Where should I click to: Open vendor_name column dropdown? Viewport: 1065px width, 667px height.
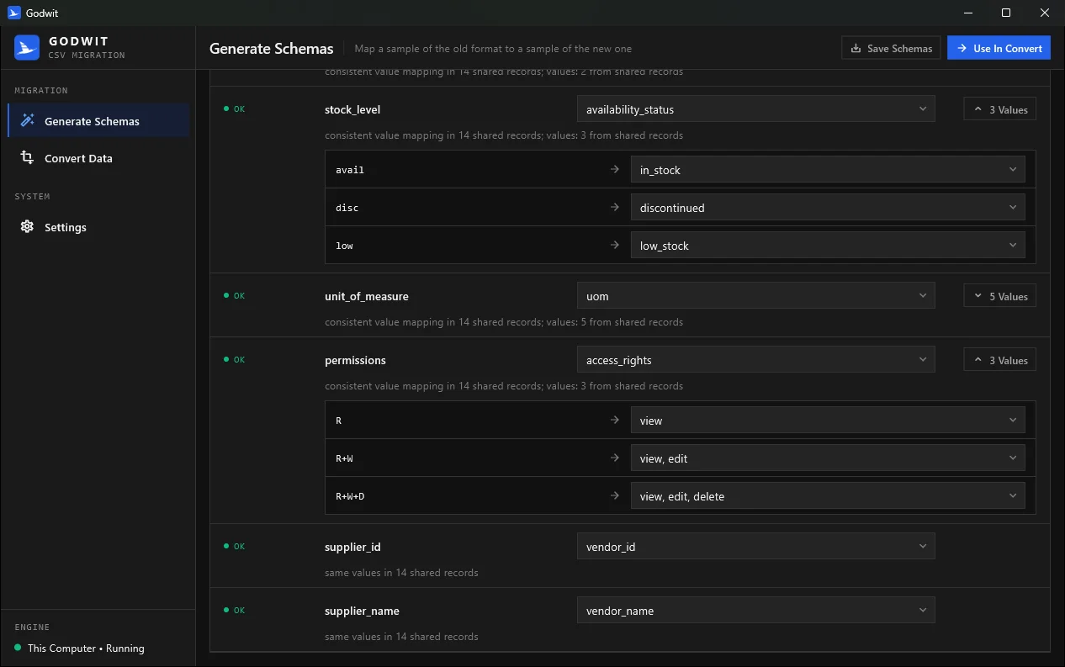click(x=755, y=611)
